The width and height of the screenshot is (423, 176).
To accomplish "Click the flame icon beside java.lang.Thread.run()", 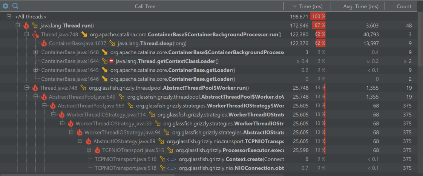I will 26,26.
